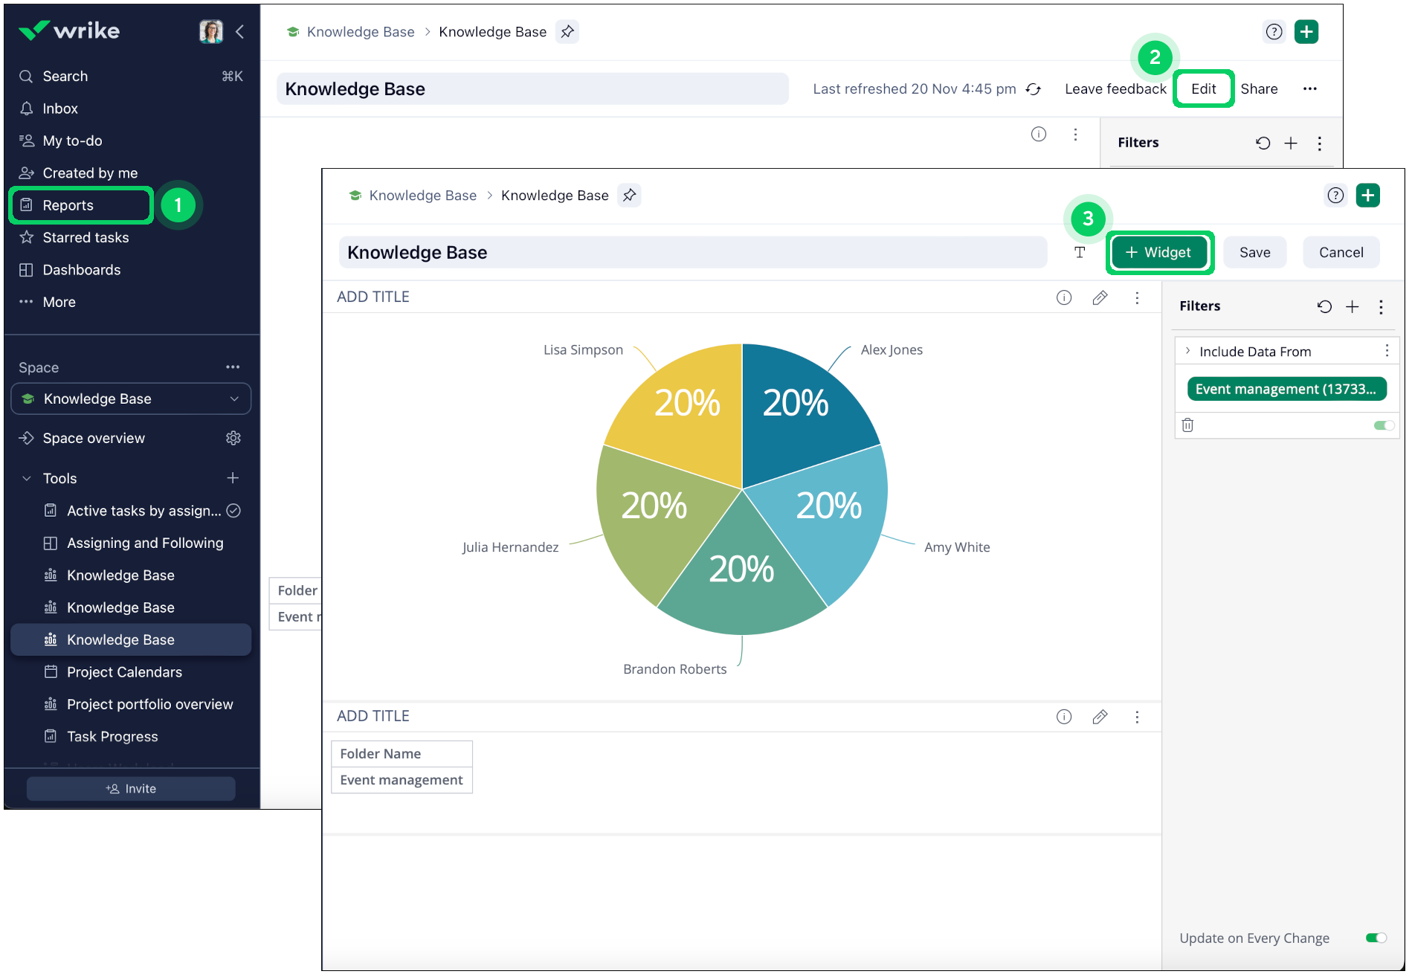This screenshot has height=977, width=1412.
Task: Collapse the Tools section in sidebar
Action: coord(27,478)
